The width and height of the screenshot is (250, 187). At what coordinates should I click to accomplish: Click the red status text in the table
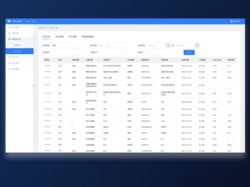202,109
